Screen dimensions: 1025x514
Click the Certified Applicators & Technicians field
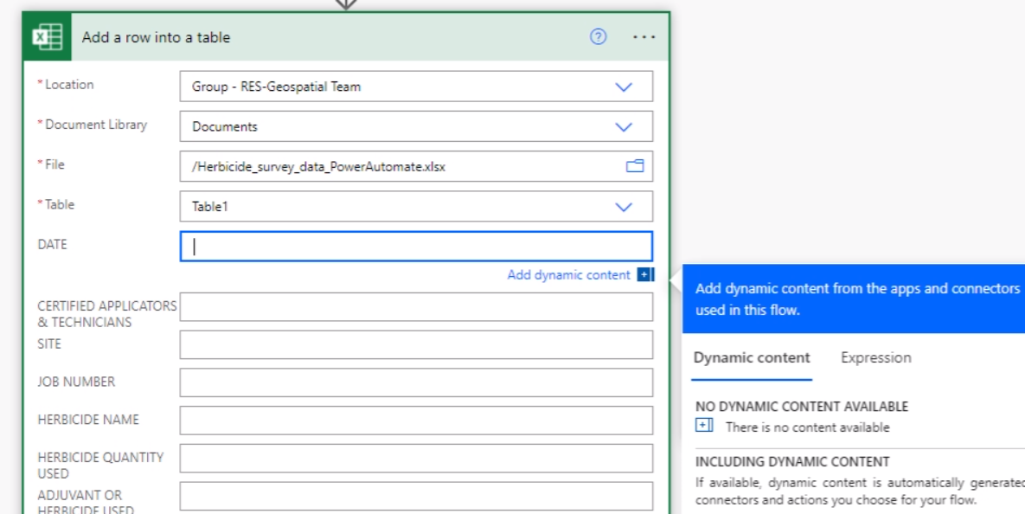pyautogui.click(x=416, y=307)
